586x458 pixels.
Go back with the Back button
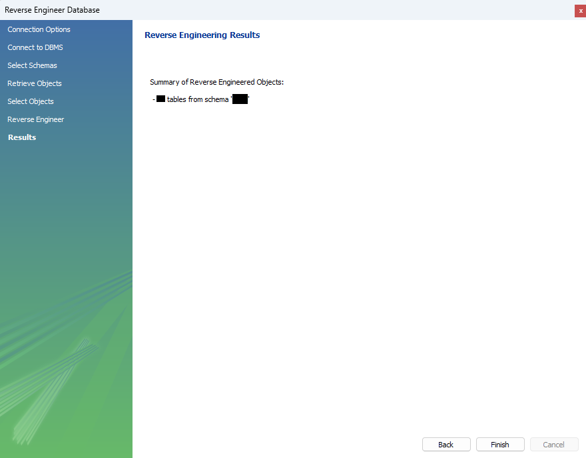[x=446, y=445]
